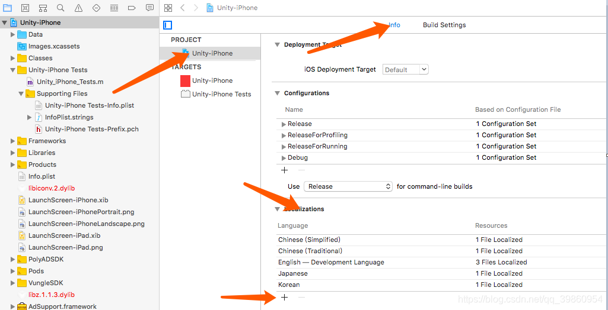Viewport: 608px width, 310px height.
Task: Expand the Products folder
Action: (13, 164)
